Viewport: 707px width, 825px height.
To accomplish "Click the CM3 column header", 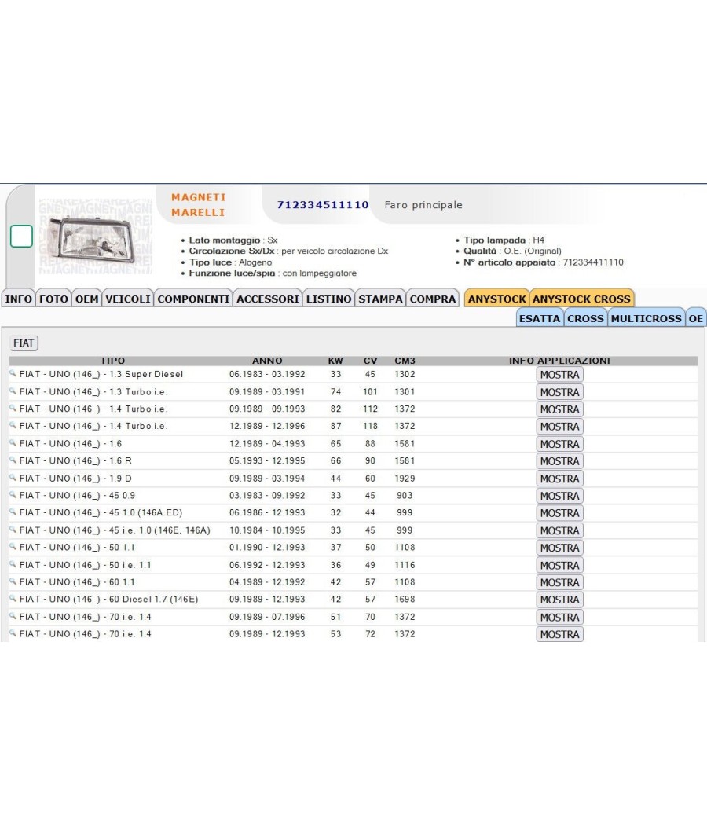I will coord(405,361).
